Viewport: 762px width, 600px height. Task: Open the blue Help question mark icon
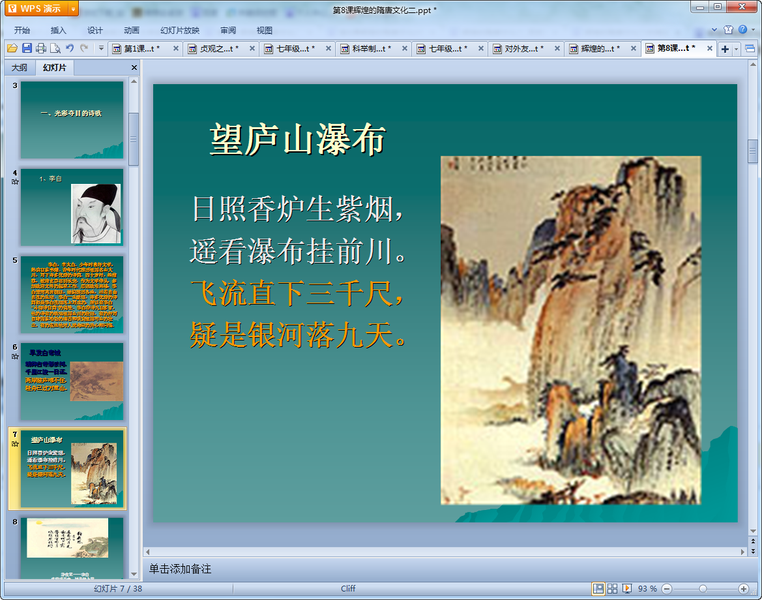pos(742,29)
